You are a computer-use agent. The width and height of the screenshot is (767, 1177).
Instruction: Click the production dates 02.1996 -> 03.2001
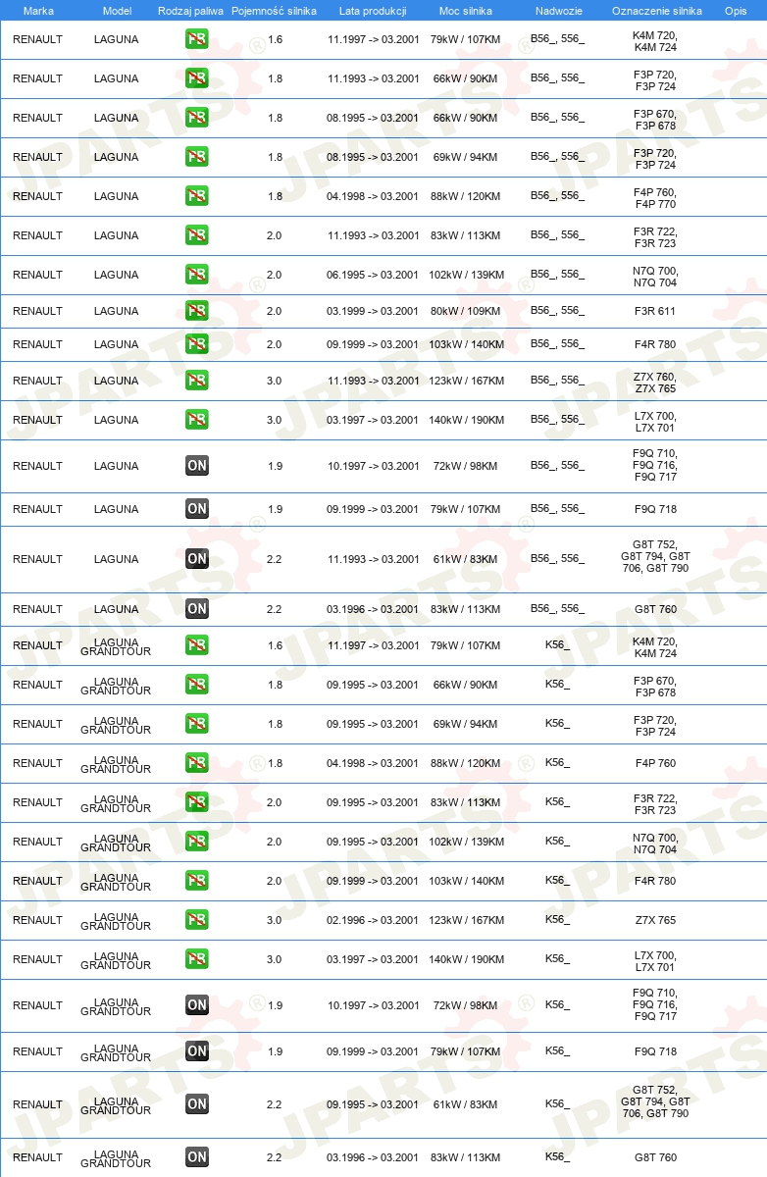point(373,920)
